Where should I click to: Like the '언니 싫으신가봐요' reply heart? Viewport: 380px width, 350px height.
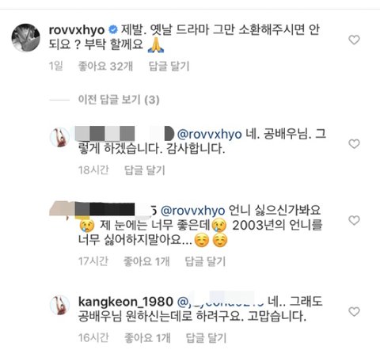[354, 220]
